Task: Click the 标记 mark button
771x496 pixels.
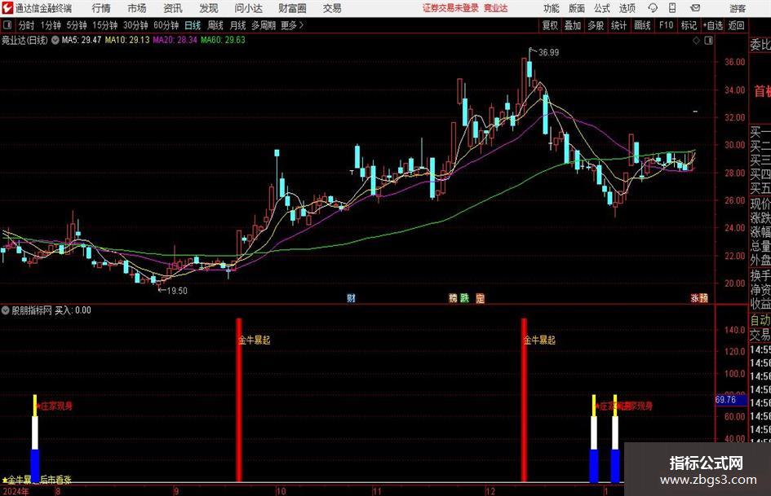Action: (x=689, y=25)
